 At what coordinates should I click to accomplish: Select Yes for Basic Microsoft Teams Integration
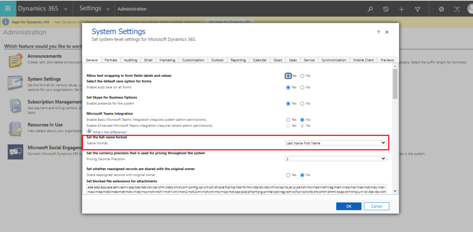(288, 120)
